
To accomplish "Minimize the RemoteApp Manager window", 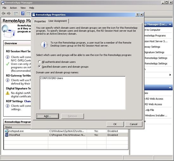I will point(163,3).
